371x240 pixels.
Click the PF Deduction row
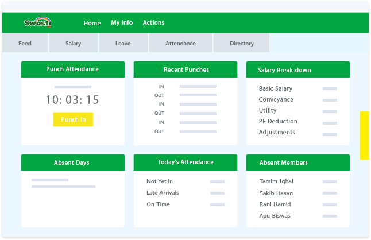pyautogui.click(x=298, y=122)
